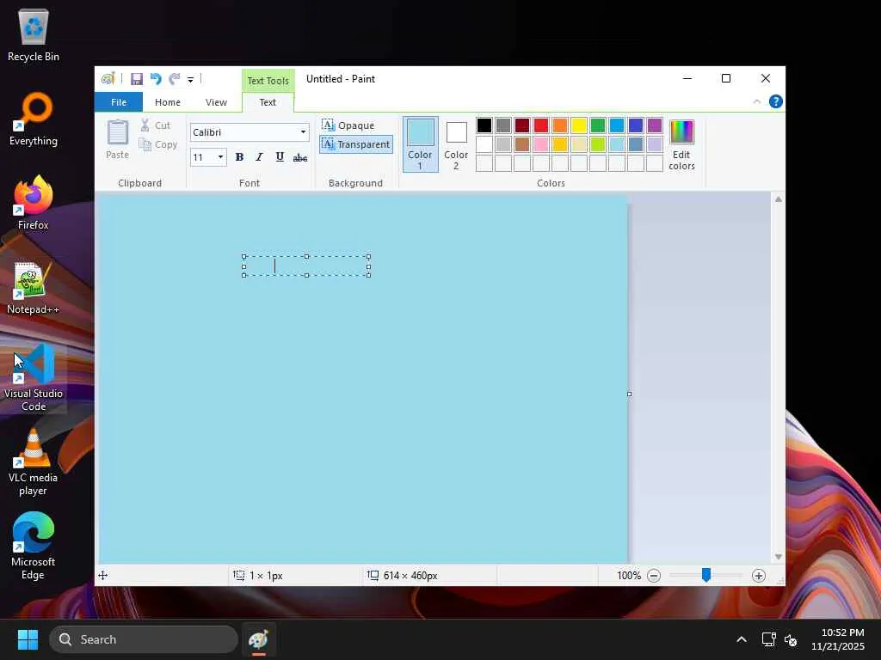Click the zoom slider thumb
The width and height of the screenshot is (881, 660).
pyautogui.click(x=706, y=575)
